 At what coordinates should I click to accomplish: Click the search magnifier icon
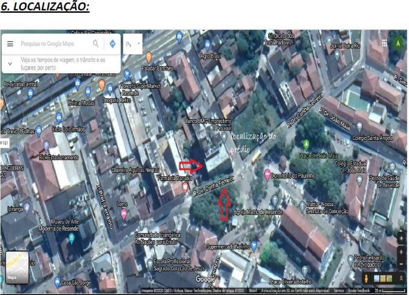point(96,44)
